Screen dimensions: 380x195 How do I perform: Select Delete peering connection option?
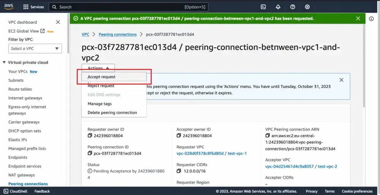[x=112, y=113]
